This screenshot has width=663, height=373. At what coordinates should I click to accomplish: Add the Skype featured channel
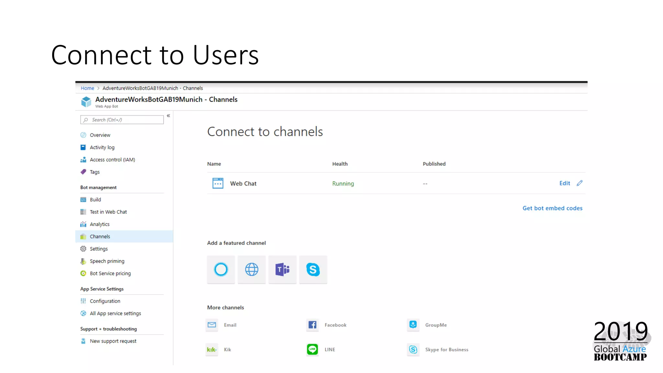tap(313, 269)
